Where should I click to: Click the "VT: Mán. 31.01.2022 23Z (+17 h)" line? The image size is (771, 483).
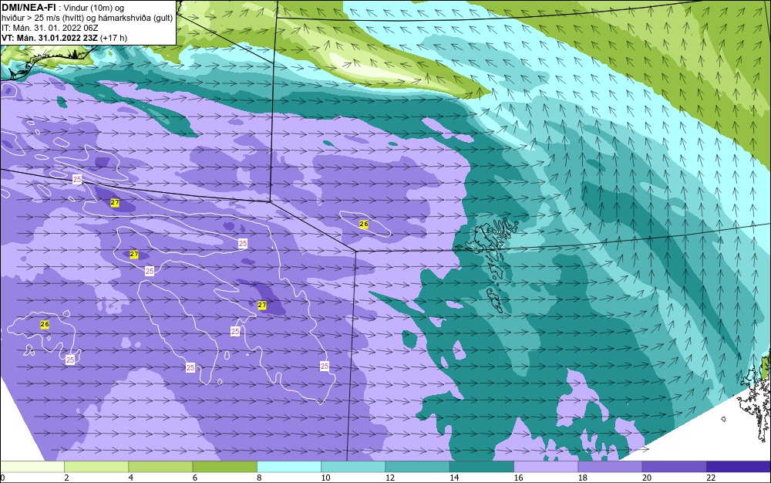point(64,38)
